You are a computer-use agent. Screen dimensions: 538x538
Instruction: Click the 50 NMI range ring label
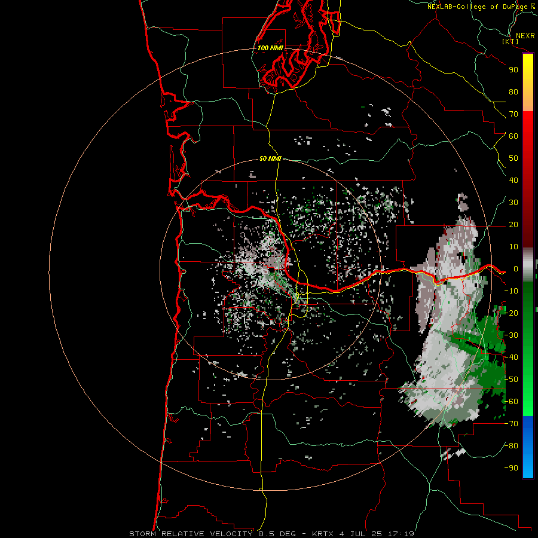point(270,158)
